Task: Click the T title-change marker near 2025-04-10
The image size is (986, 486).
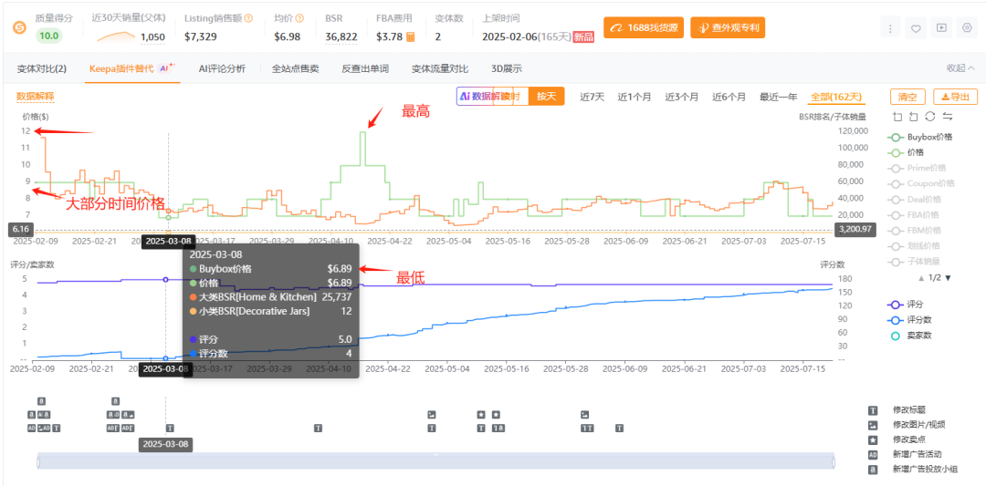Action: (319, 429)
